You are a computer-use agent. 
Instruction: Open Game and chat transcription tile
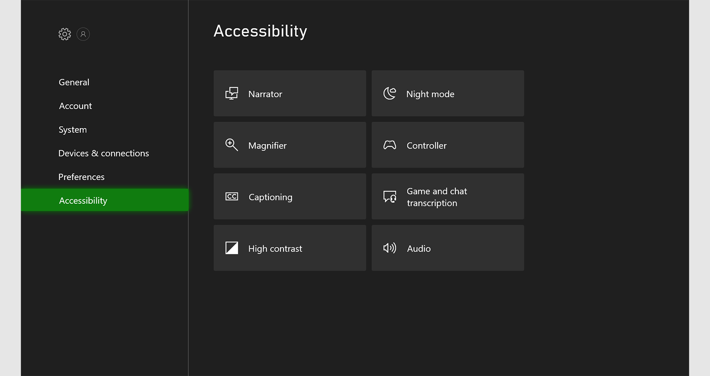[448, 196]
